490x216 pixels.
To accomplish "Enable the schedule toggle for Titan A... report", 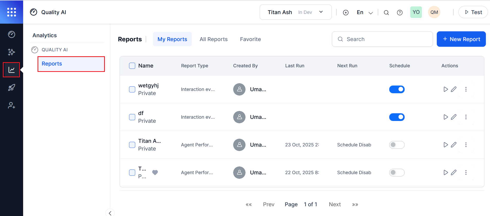I will tap(397, 145).
